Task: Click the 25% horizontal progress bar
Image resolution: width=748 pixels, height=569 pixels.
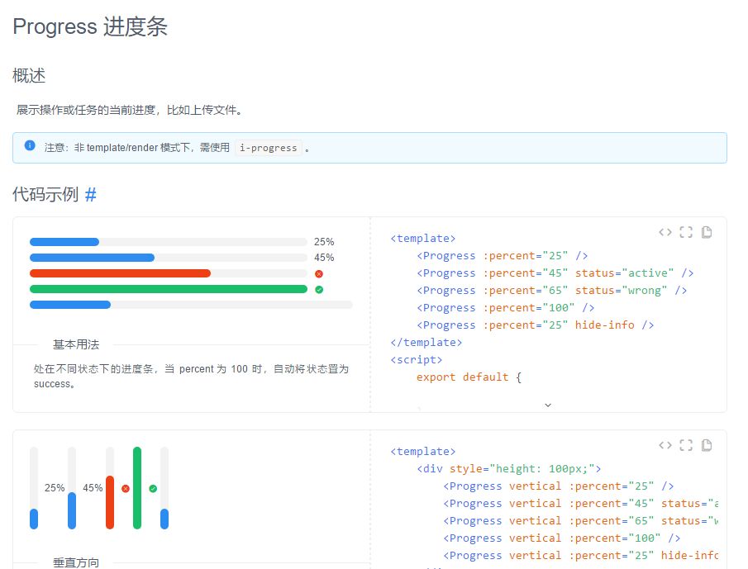Action: click(169, 242)
